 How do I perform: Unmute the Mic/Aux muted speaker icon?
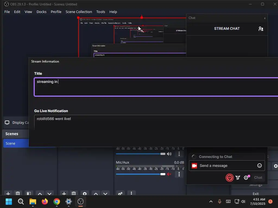(169, 174)
